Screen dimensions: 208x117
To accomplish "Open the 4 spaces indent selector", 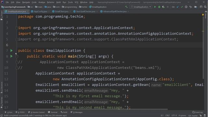I will 182,116.
